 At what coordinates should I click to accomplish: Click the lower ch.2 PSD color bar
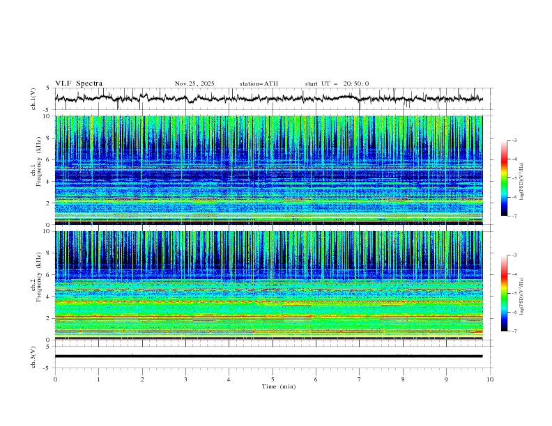[504, 293]
